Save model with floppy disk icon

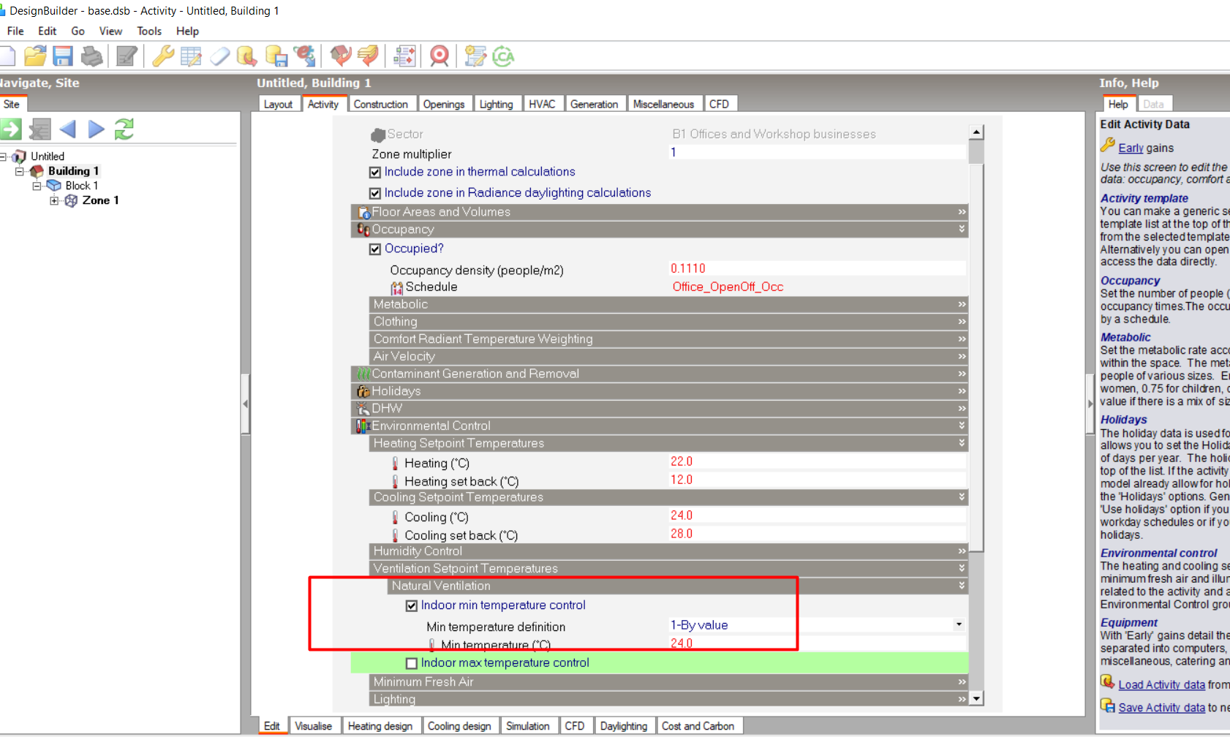click(63, 56)
